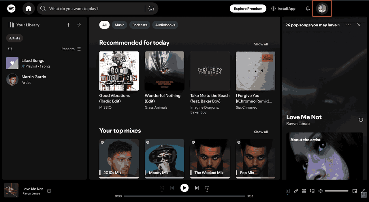Connect to a device
Viewport: 369px width, 202px height.
click(x=312, y=191)
